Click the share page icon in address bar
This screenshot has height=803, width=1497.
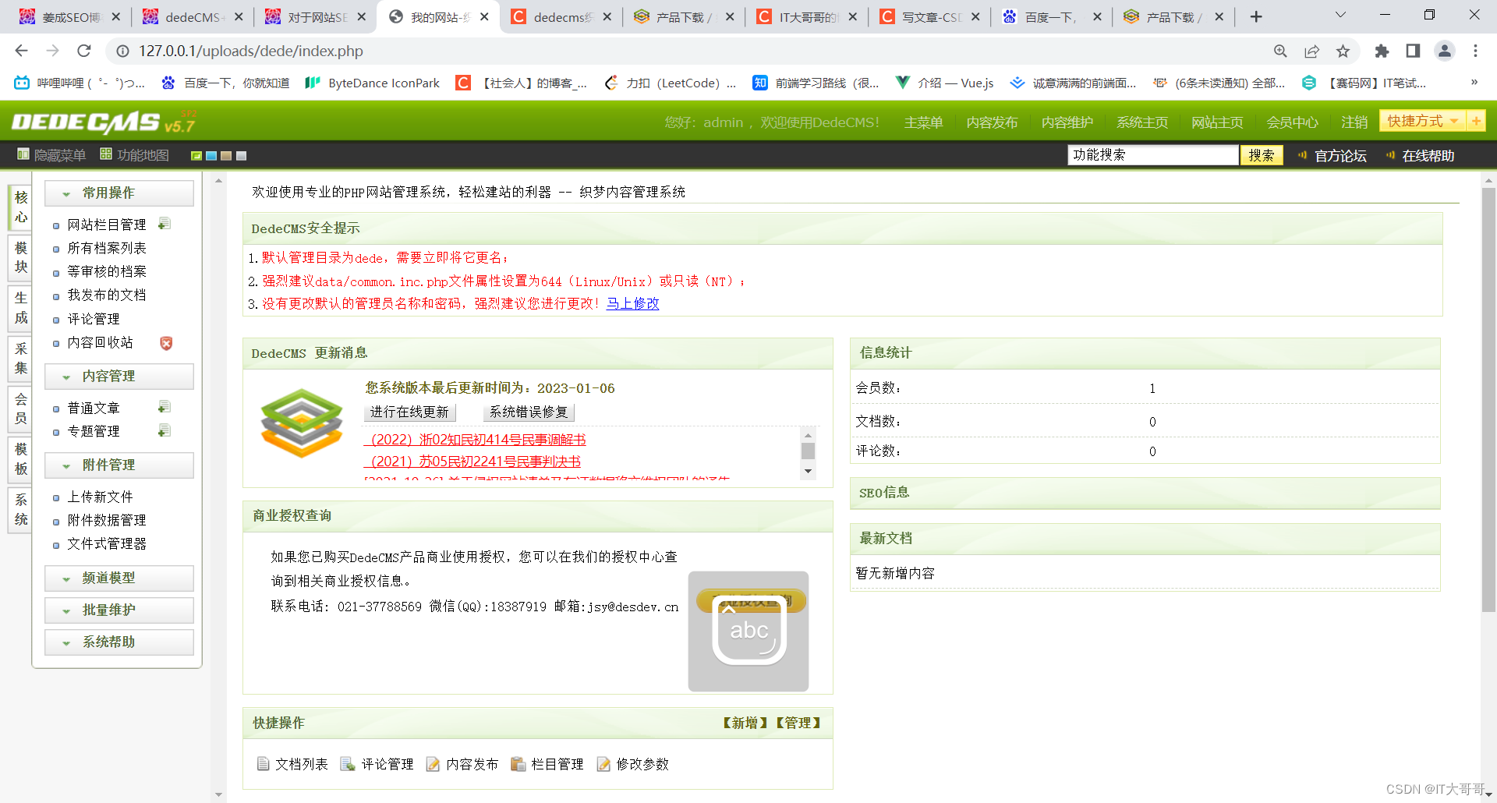pos(1311,51)
